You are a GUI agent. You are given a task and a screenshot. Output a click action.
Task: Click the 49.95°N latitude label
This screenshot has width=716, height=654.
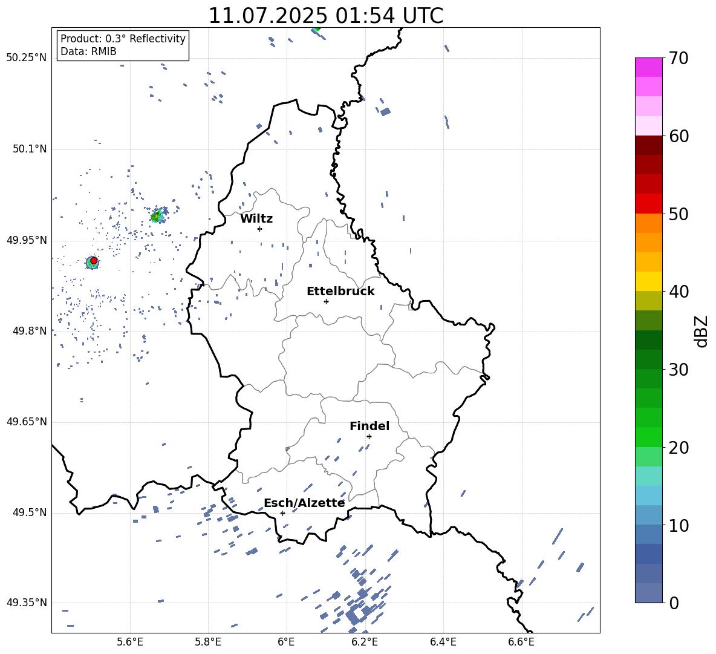(27, 240)
